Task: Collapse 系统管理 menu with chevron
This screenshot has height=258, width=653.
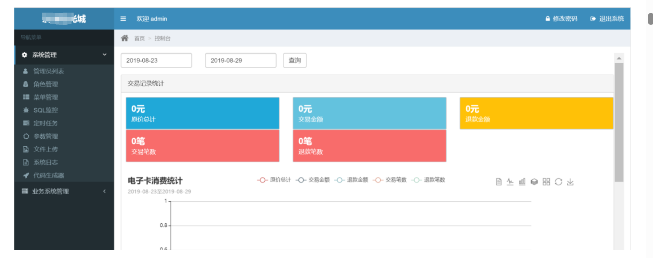Action: [104, 55]
